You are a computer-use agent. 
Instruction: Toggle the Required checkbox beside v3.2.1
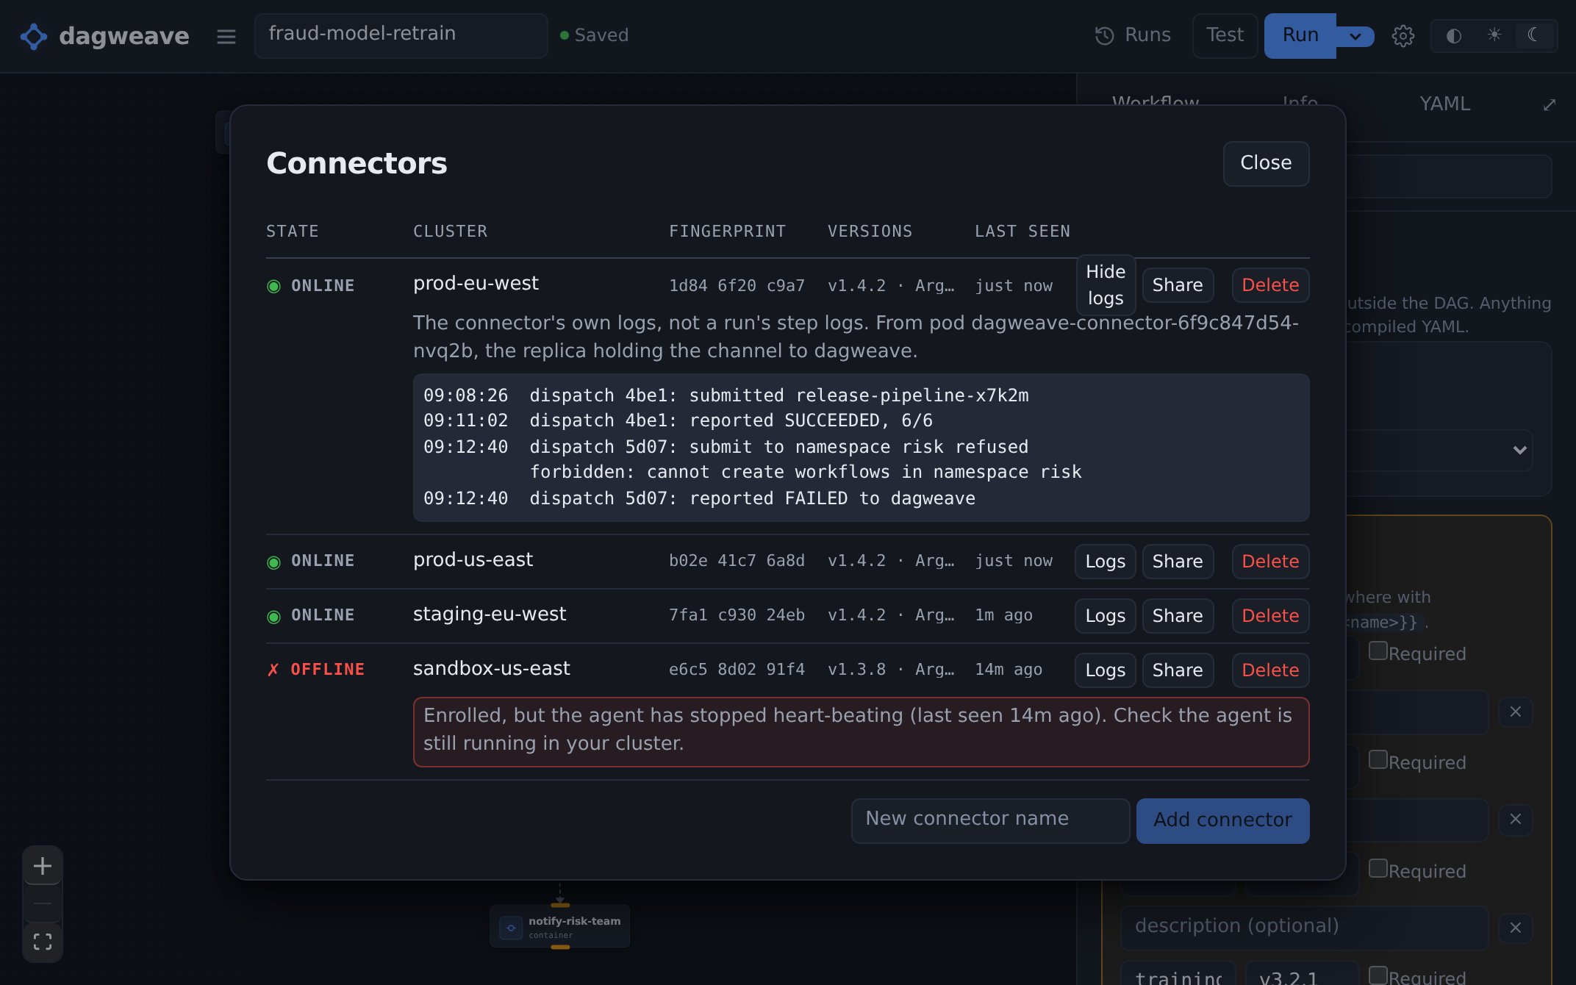pos(1378,975)
